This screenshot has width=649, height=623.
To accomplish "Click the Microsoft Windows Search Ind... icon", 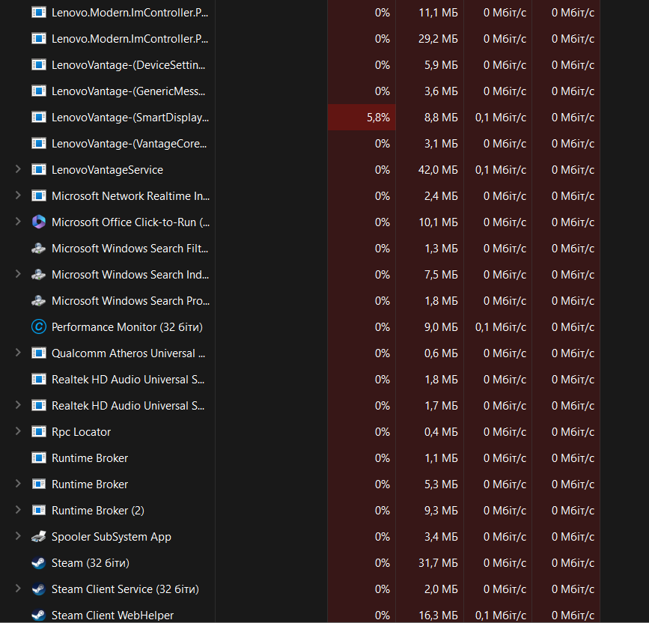I will (x=38, y=275).
